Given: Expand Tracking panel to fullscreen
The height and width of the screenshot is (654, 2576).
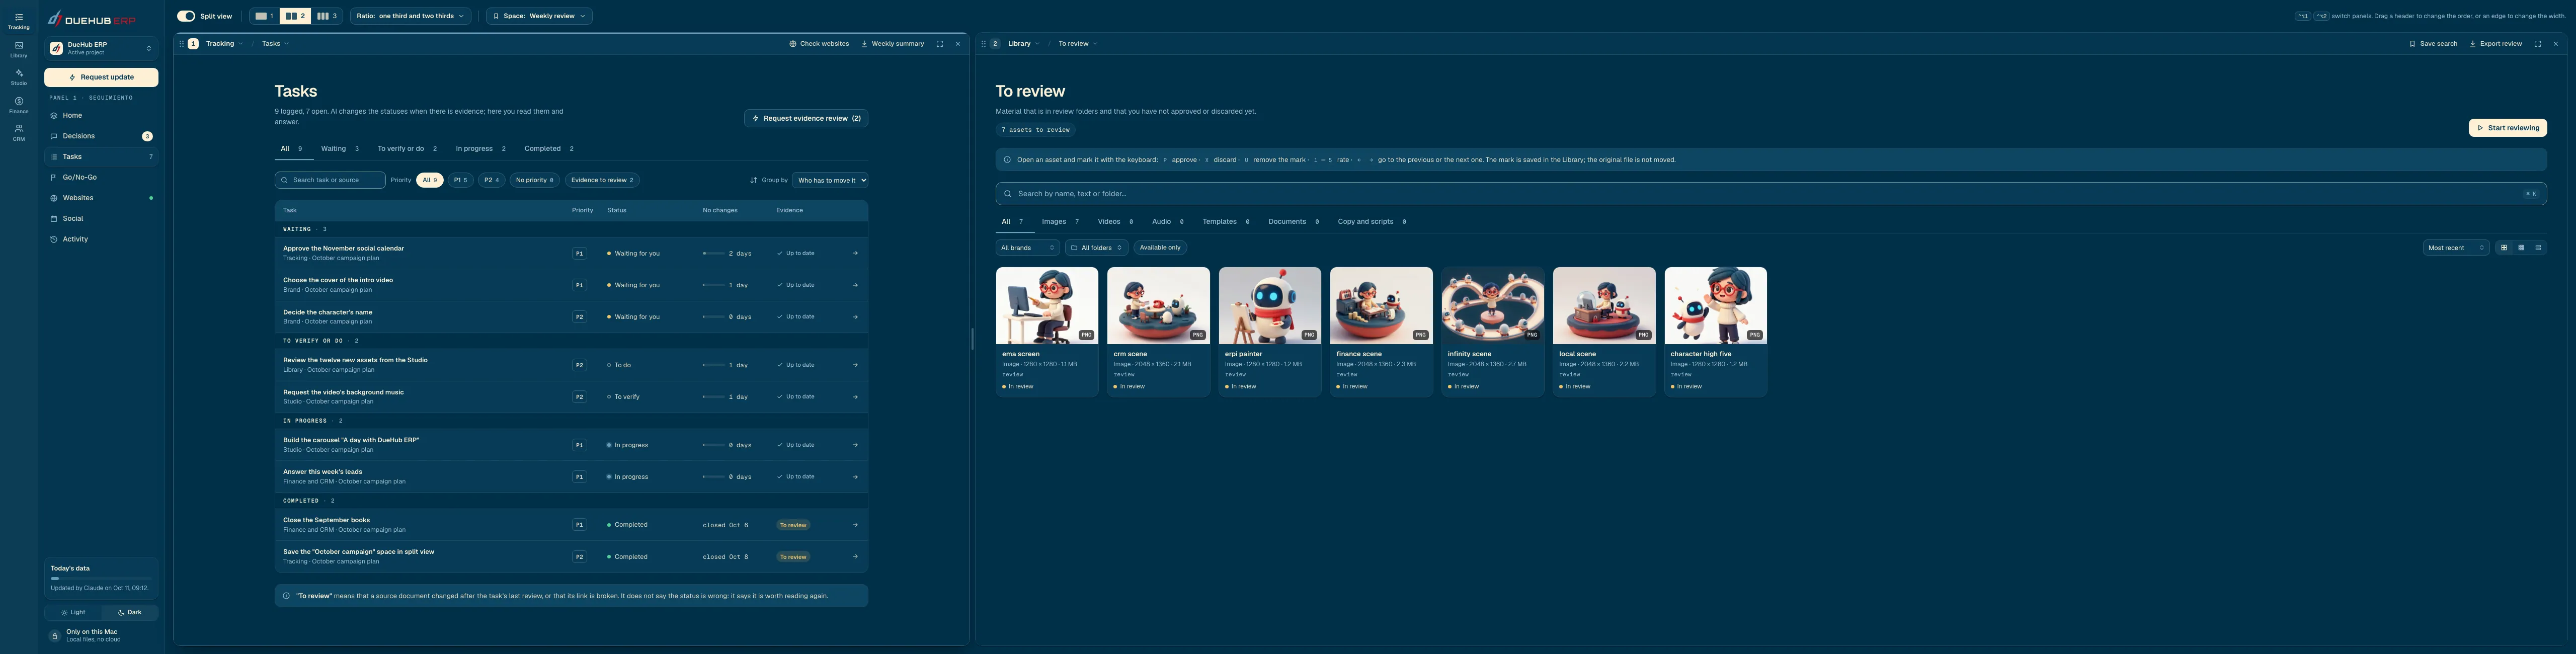Looking at the screenshot, I should pos(939,44).
